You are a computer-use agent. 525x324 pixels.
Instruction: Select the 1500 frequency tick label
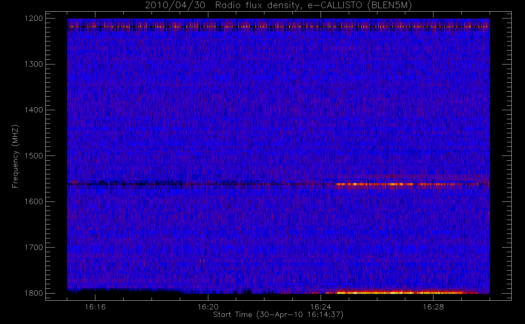(34, 156)
